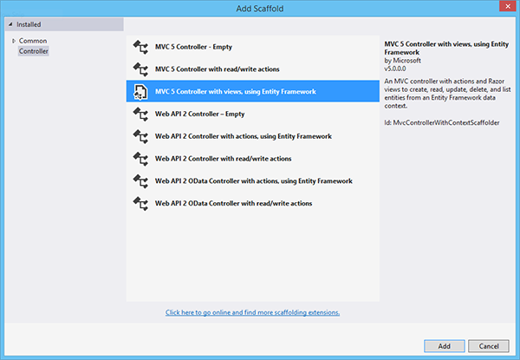Screen dimensions: 520x360
Task: Click icon for Web API 2 Controller with read/write actions
Action: 140,159
